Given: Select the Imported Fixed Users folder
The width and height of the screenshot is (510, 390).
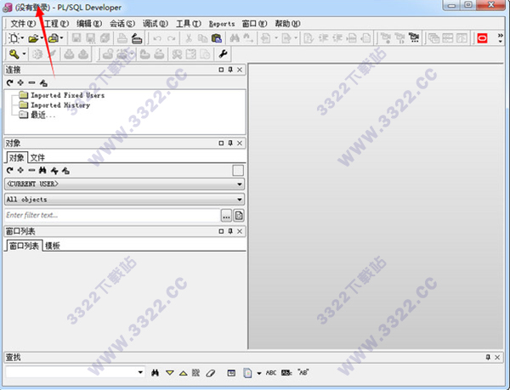Looking at the screenshot, I should point(62,95).
